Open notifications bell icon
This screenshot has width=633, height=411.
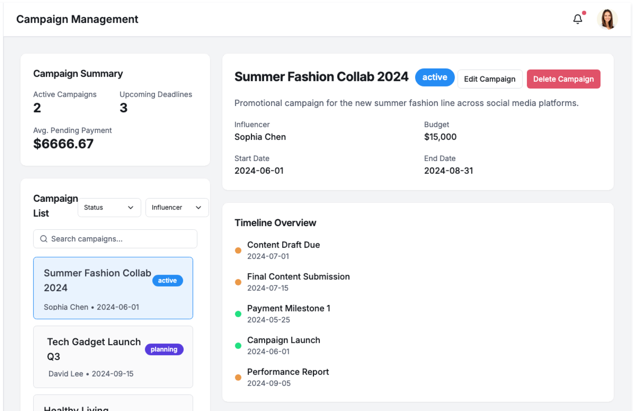click(x=577, y=19)
